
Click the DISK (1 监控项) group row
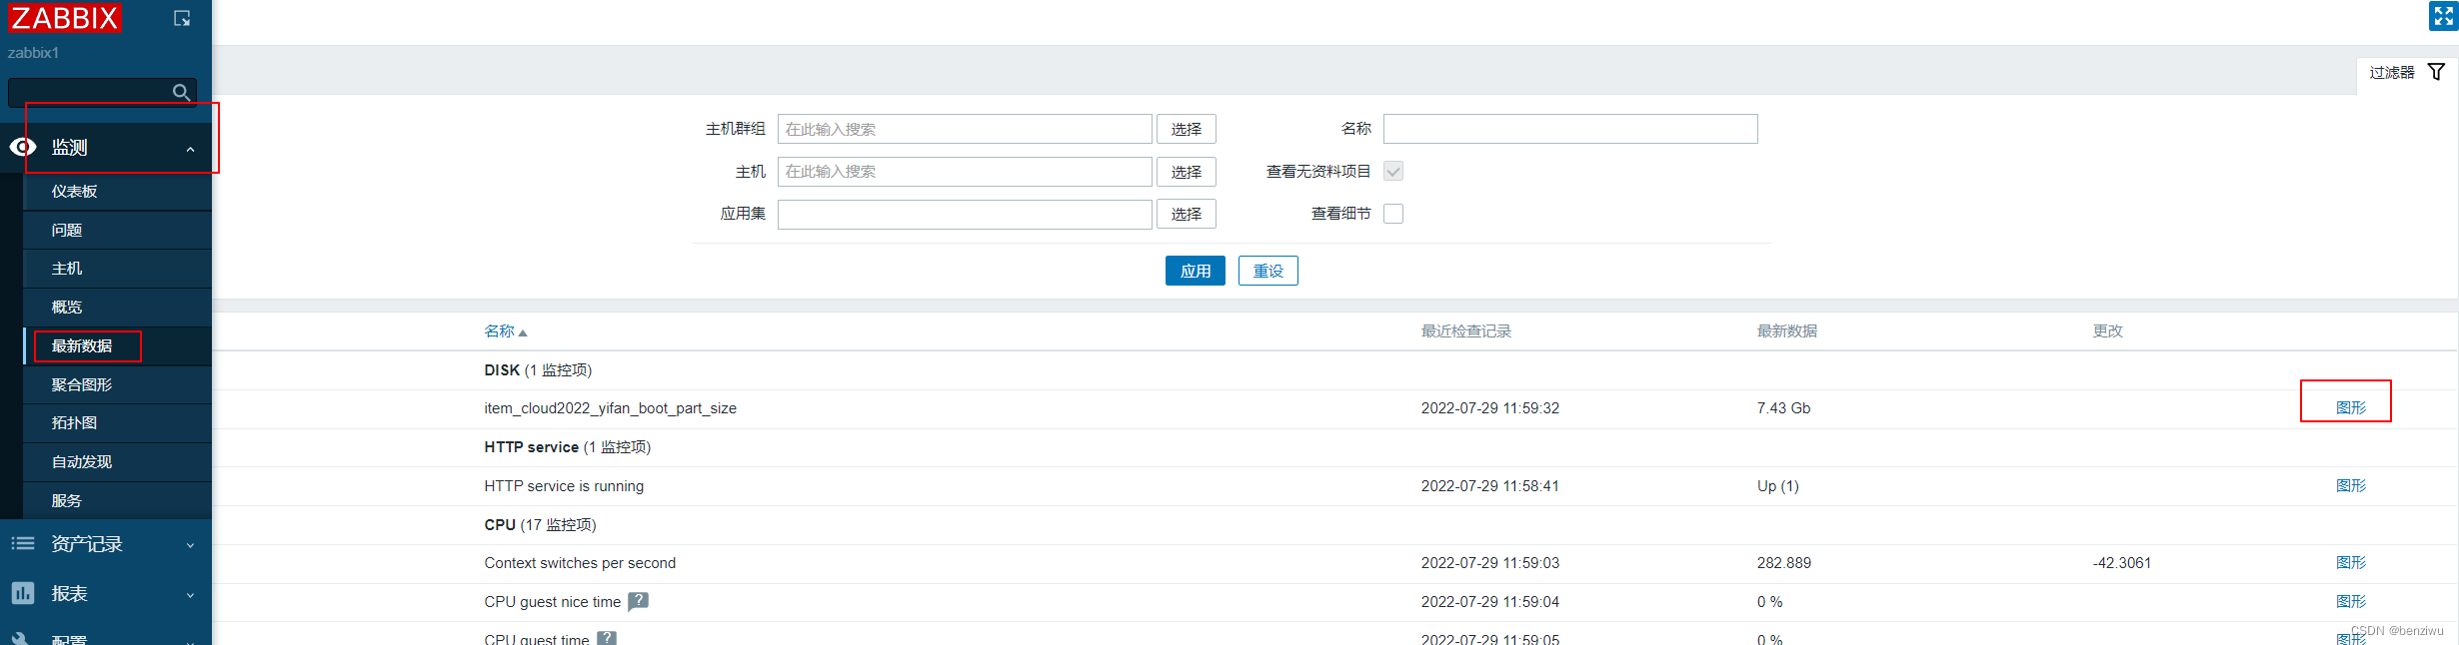pyautogui.click(x=1334, y=370)
